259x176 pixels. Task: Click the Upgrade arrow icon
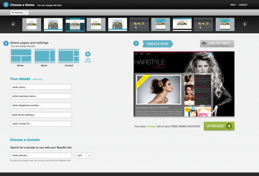(229, 126)
